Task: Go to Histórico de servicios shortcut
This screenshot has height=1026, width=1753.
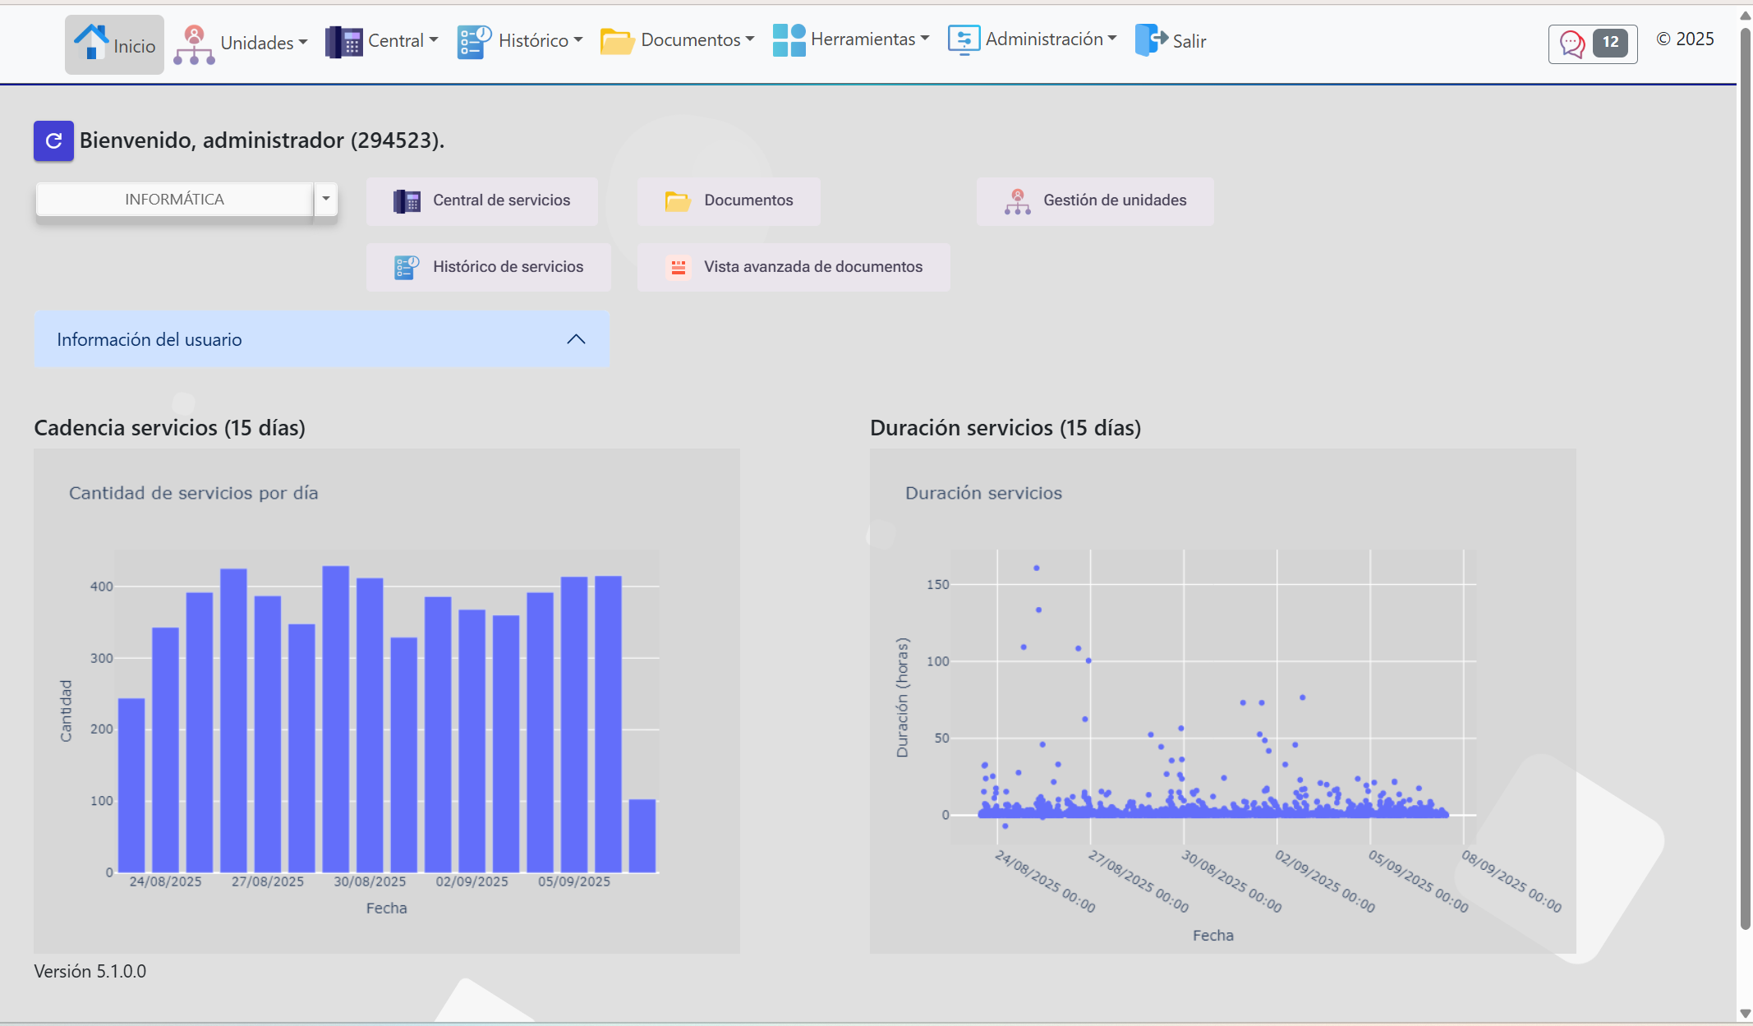Action: coord(508,267)
